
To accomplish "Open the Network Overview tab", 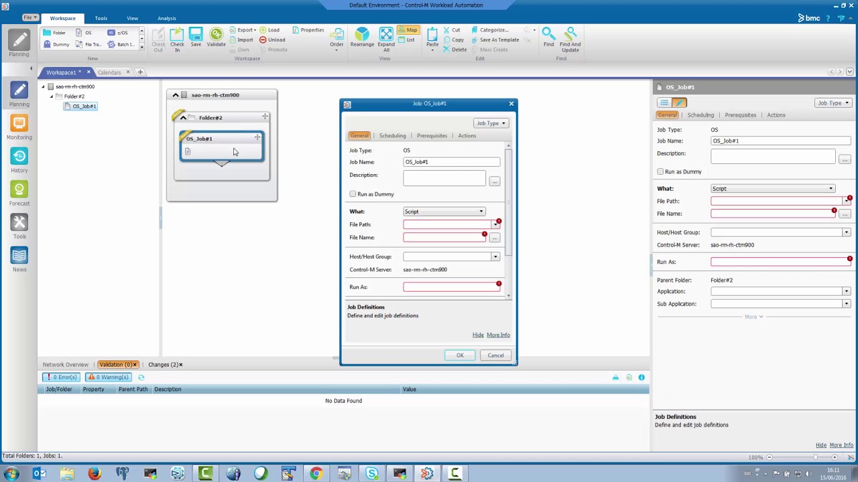I will pos(65,365).
